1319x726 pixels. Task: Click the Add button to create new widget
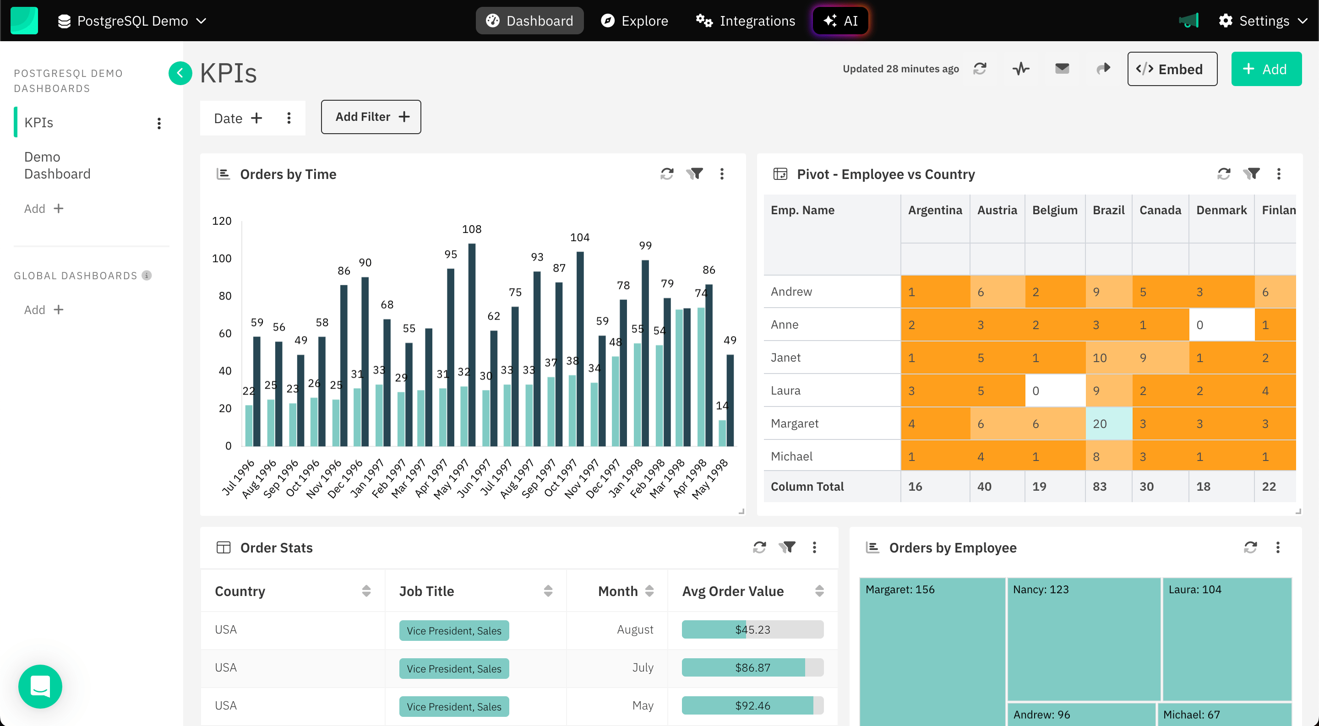[x=1265, y=69]
